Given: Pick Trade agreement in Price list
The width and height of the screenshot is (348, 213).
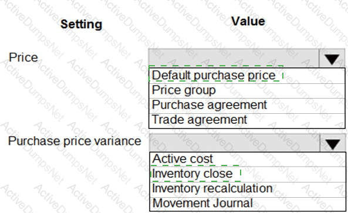Looking at the screenshot, I should (247, 120).
